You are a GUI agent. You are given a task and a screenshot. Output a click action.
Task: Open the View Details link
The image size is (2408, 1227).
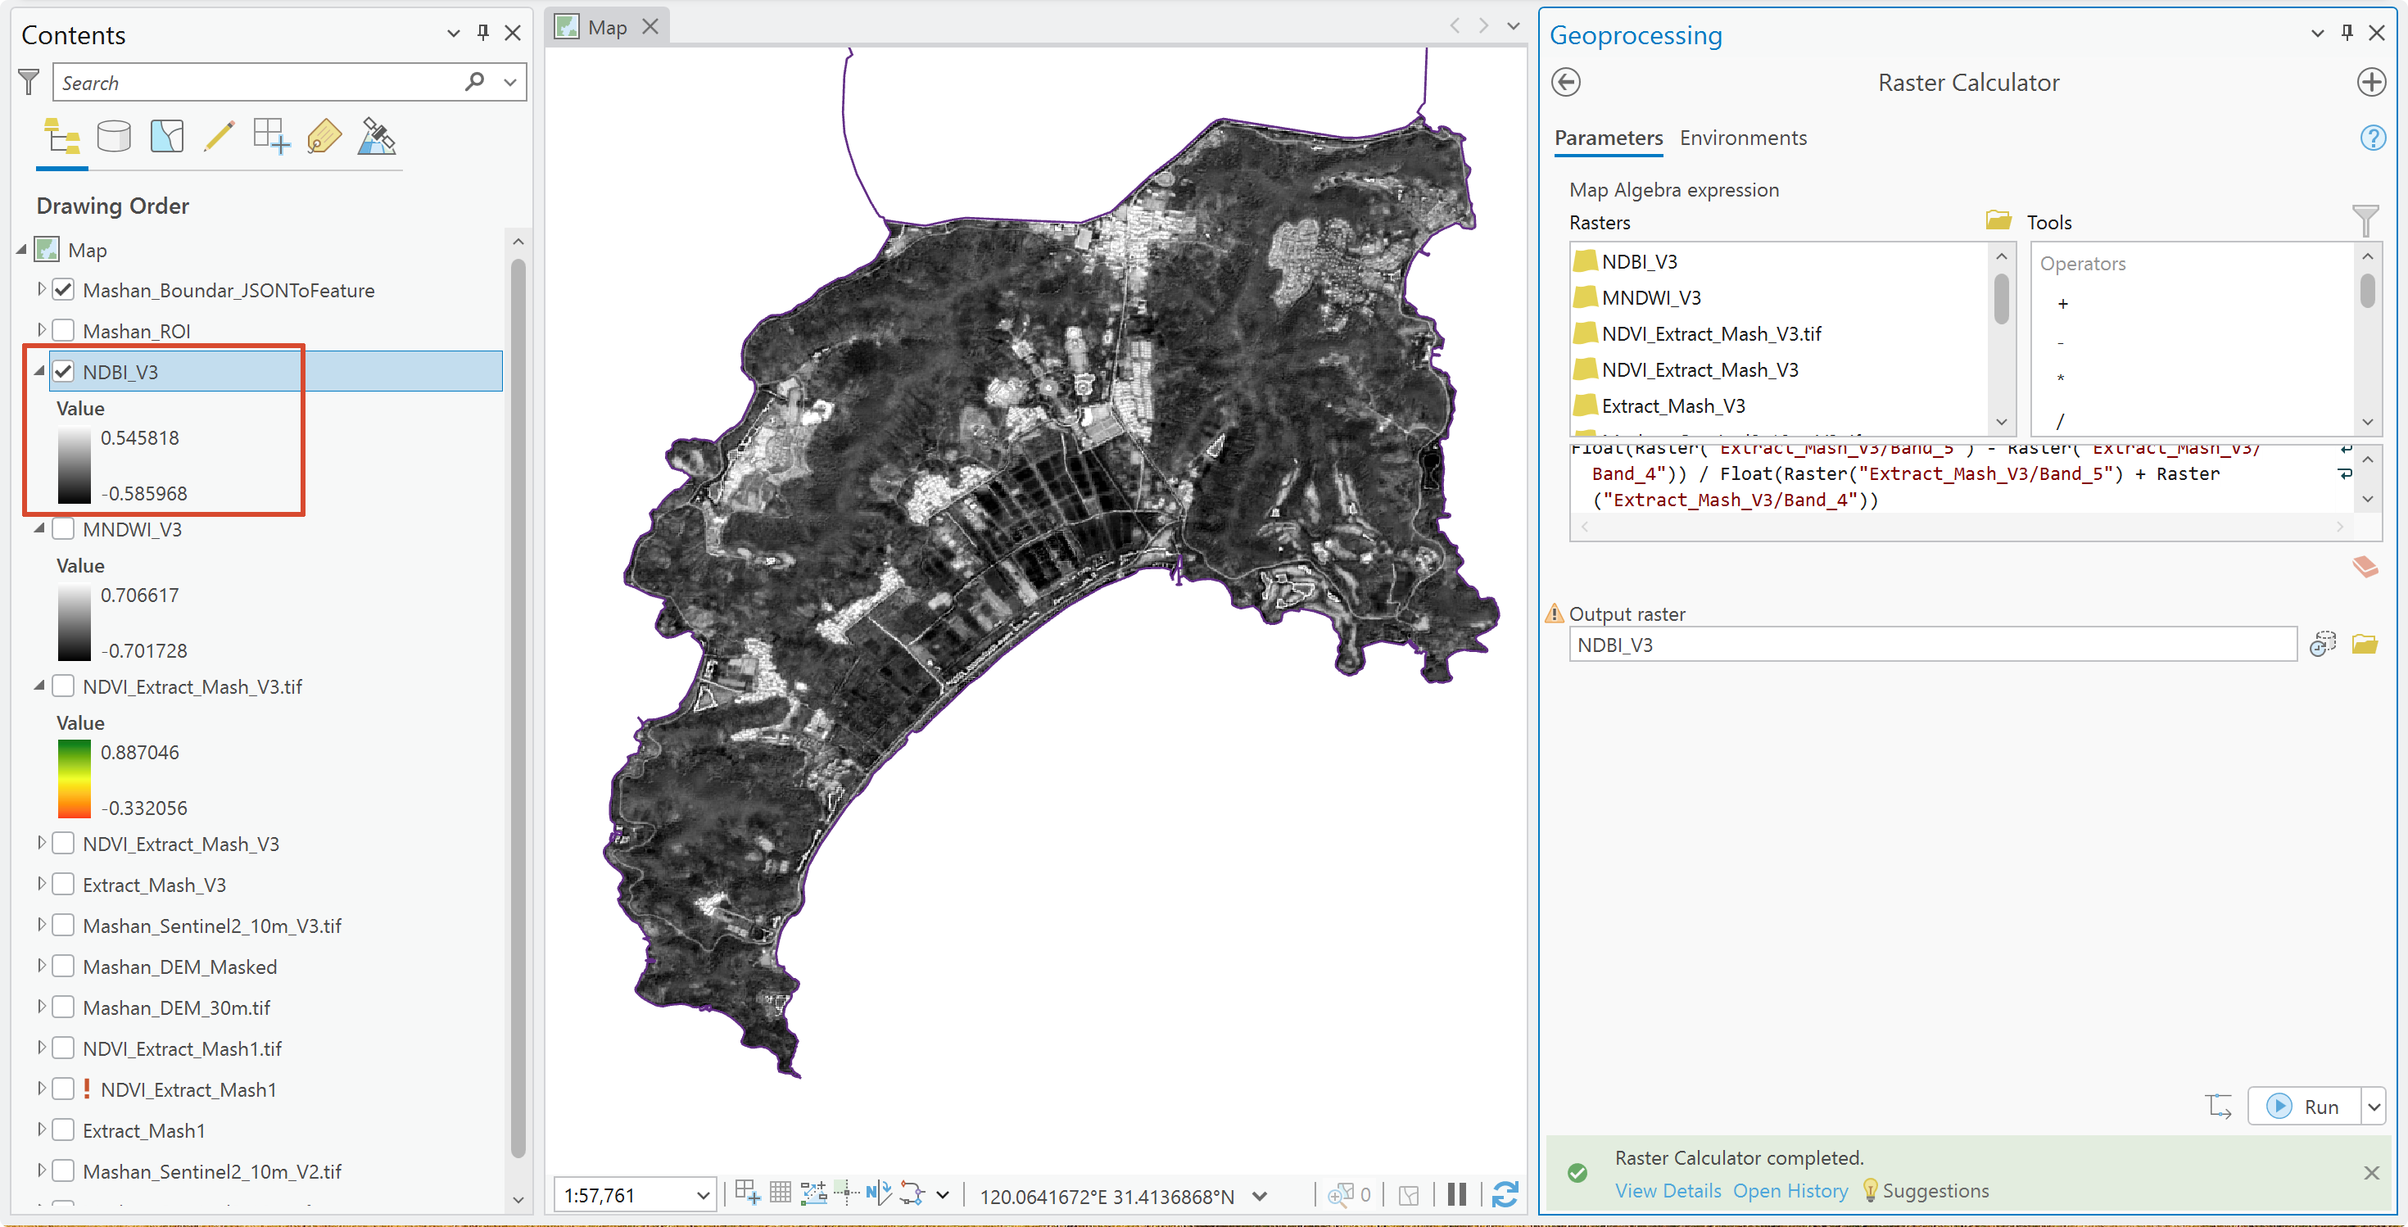(x=1668, y=1191)
